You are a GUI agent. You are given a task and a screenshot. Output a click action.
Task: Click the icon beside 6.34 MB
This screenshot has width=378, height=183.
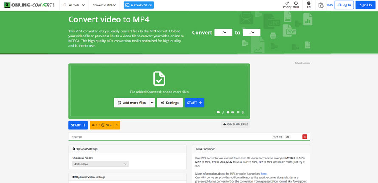click(288, 136)
